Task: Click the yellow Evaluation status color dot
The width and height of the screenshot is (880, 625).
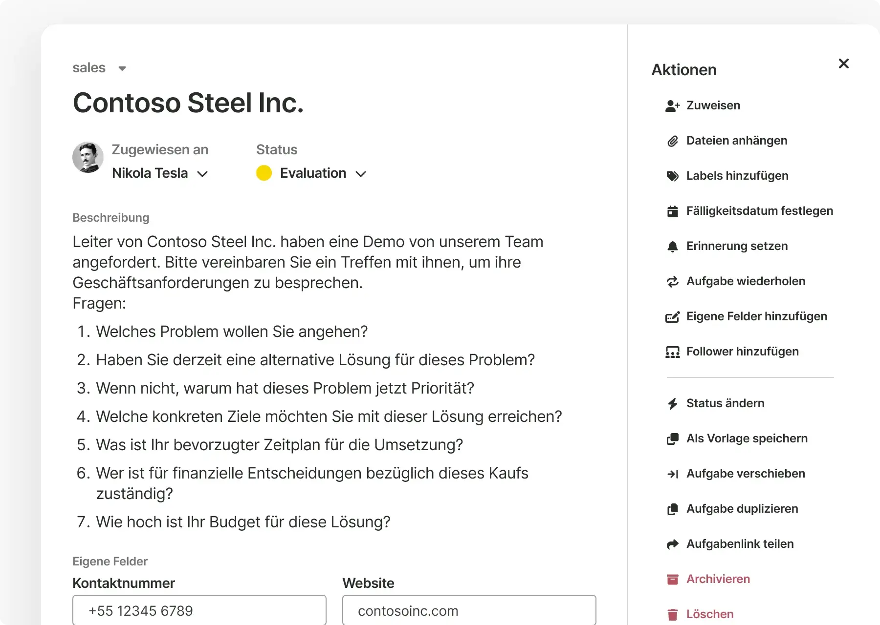Action: (x=264, y=173)
